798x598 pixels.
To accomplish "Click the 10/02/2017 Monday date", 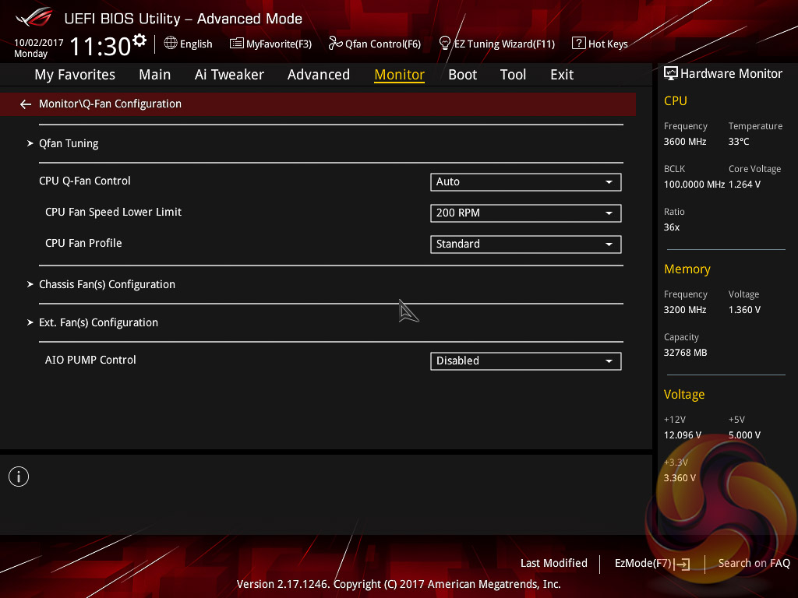I will [39, 47].
